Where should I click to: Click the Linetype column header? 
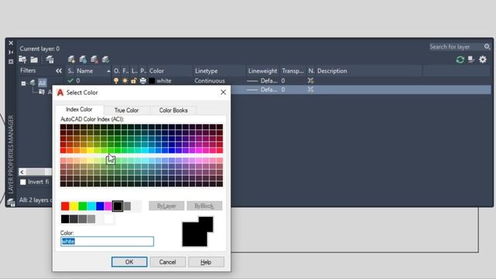[219, 71]
